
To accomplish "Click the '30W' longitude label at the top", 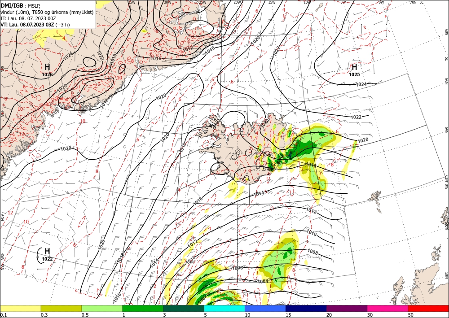I will click(167, 2).
